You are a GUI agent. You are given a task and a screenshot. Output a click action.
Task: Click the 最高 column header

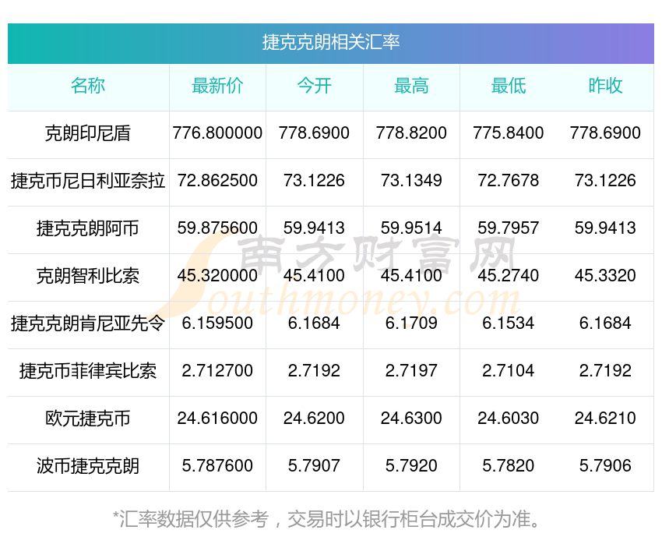411,87
